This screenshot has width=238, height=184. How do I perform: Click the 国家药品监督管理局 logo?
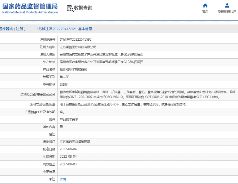[x=30, y=7]
